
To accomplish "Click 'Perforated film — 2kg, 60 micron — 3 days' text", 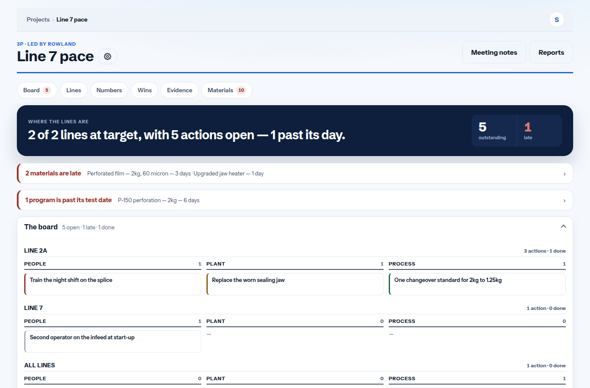I will [x=139, y=173].
